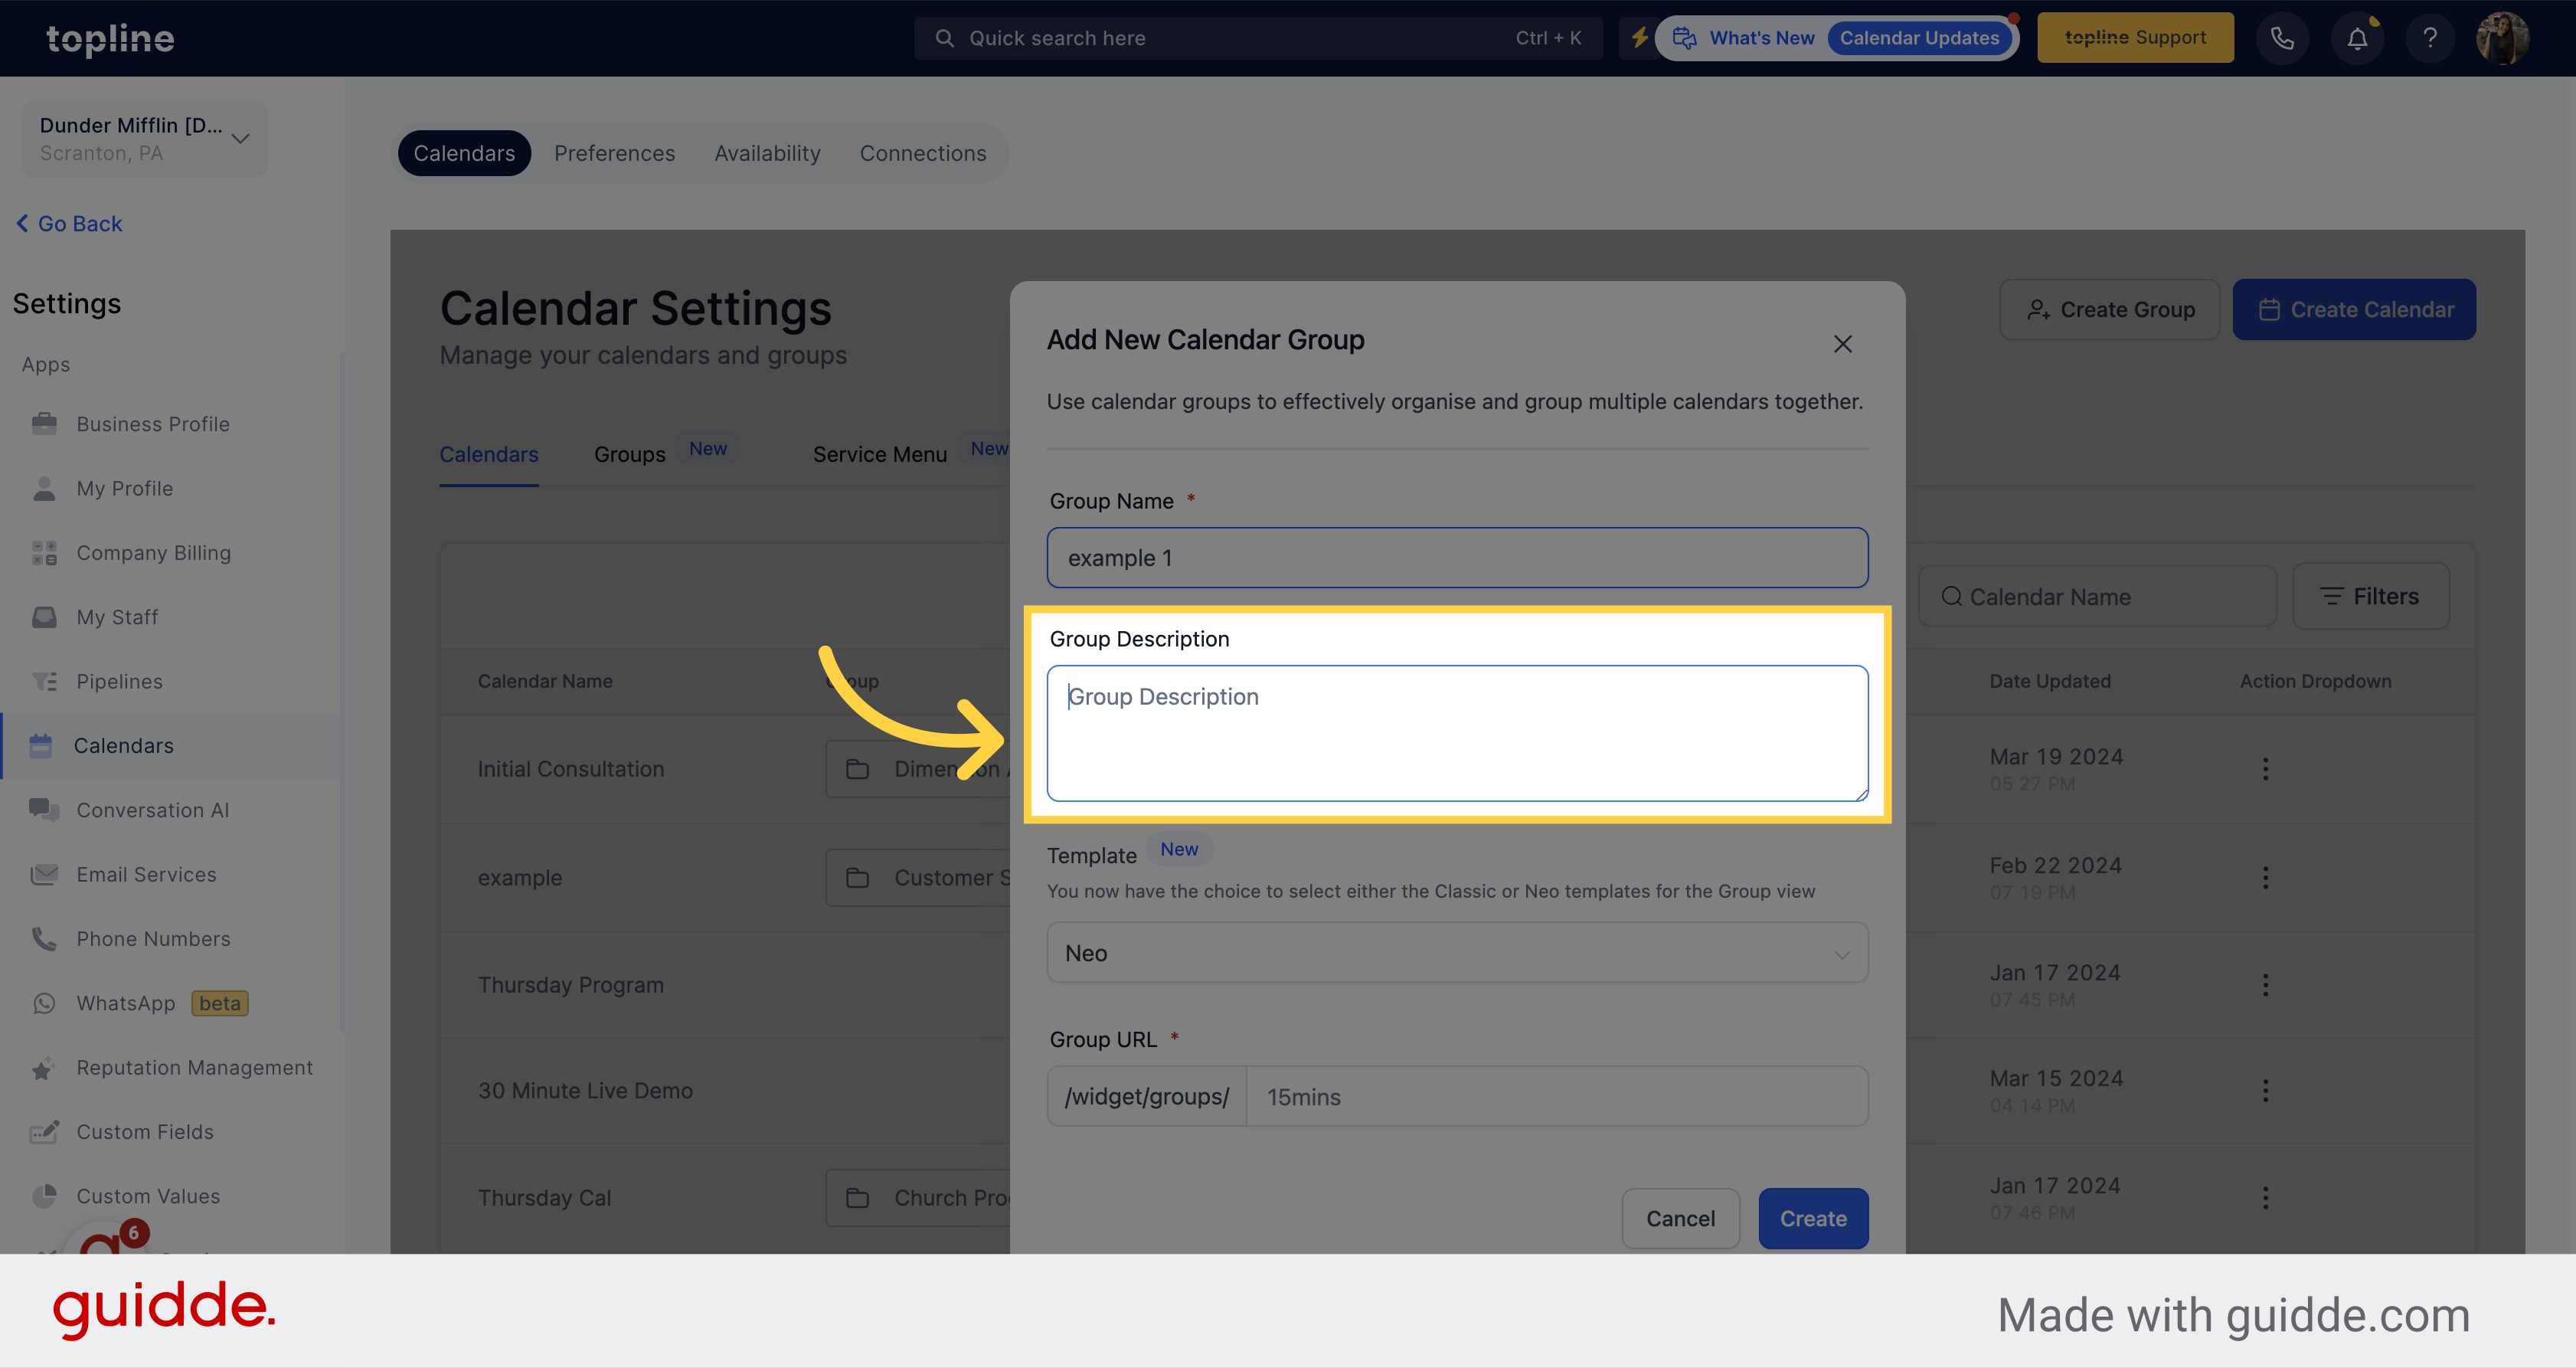Viewport: 2576px width, 1368px height.
Task: Open actions menu for Initial Consultation row
Action: [2266, 769]
